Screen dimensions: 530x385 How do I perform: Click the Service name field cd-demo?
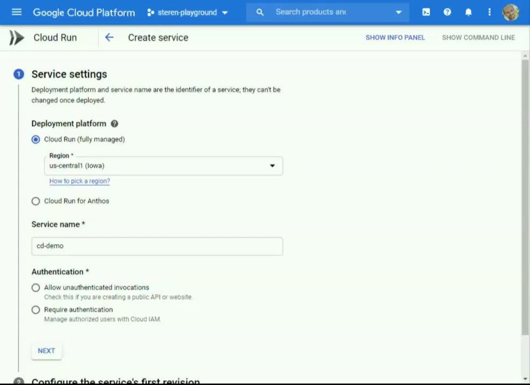[157, 246]
